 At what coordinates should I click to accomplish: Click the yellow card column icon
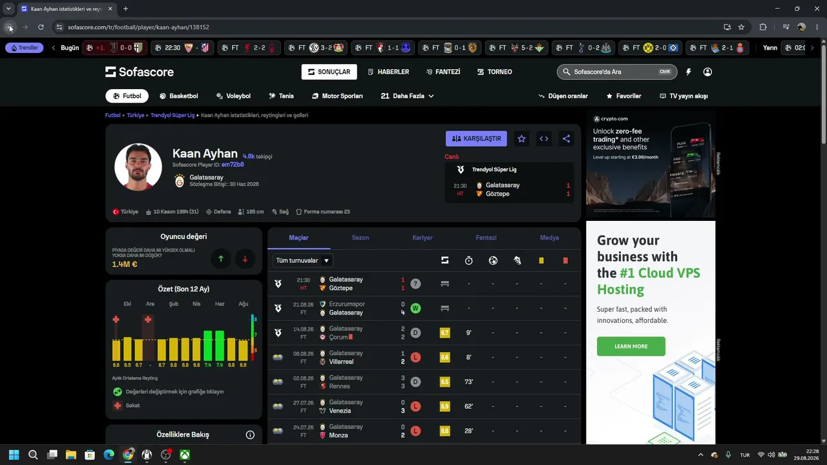[541, 260]
